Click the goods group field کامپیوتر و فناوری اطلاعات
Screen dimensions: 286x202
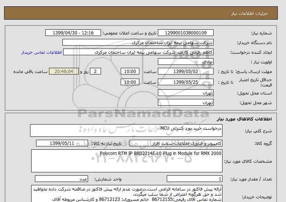point(176,143)
